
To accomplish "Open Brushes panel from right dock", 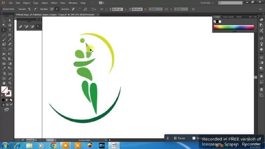I will 261,44.
